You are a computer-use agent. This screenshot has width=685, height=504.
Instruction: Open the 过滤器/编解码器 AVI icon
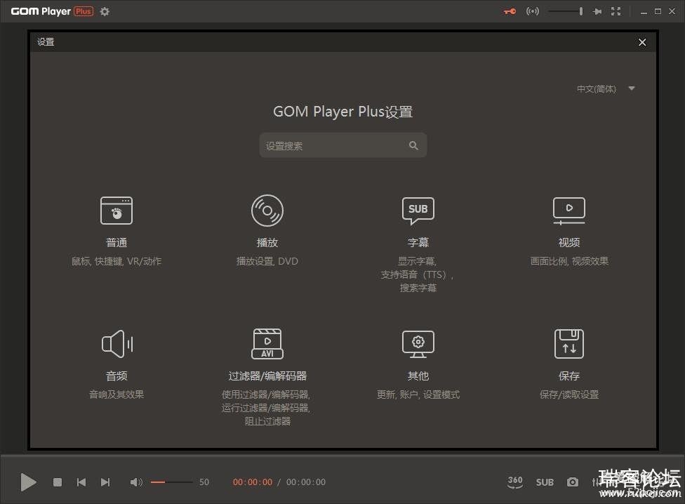(x=267, y=344)
